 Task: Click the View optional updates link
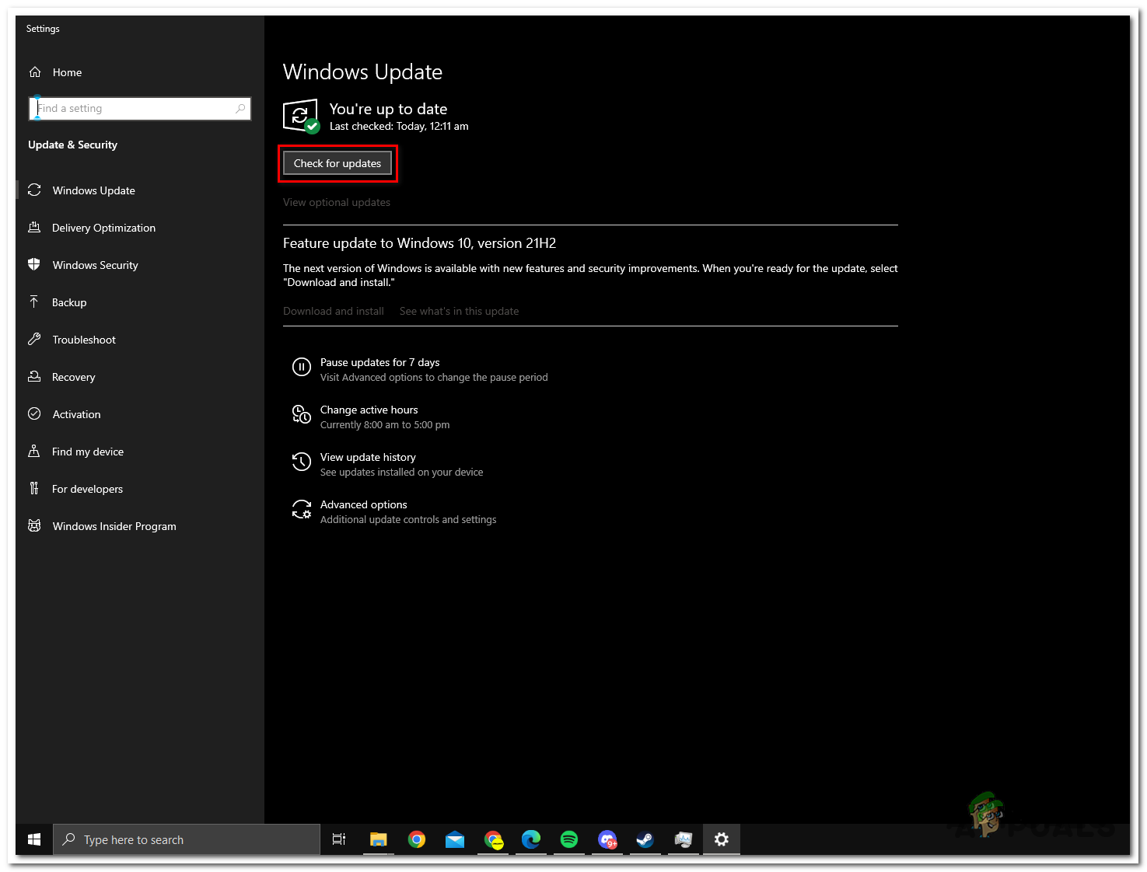[x=337, y=202]
